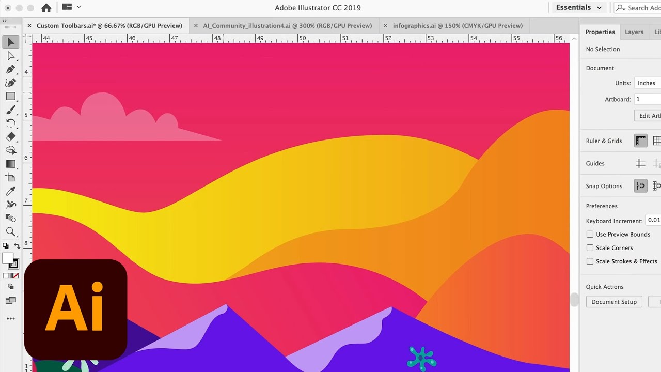Screen dimensions: 661x372
Task: Click the white Fill color swatch
Action: (8, 258)
